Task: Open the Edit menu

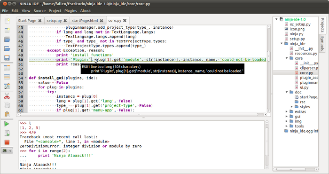Action: click(x=15, y=11)
